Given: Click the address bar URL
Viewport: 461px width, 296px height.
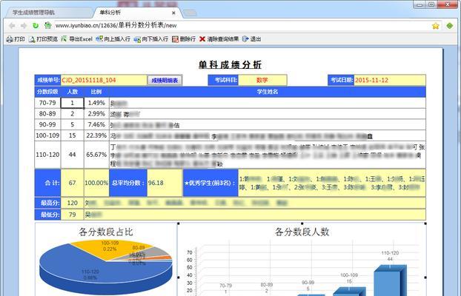Looking at the screenshot, I should click(x=116, y=26).
